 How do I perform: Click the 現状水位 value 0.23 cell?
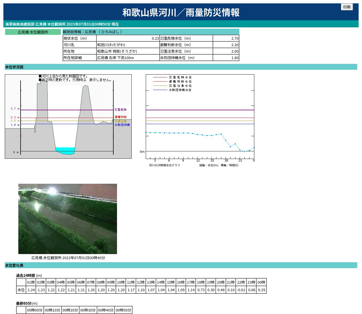(x=128, y=38)
